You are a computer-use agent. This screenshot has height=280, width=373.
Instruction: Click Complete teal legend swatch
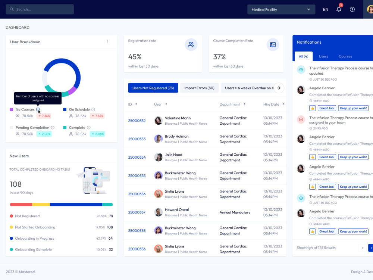(65, 128)
